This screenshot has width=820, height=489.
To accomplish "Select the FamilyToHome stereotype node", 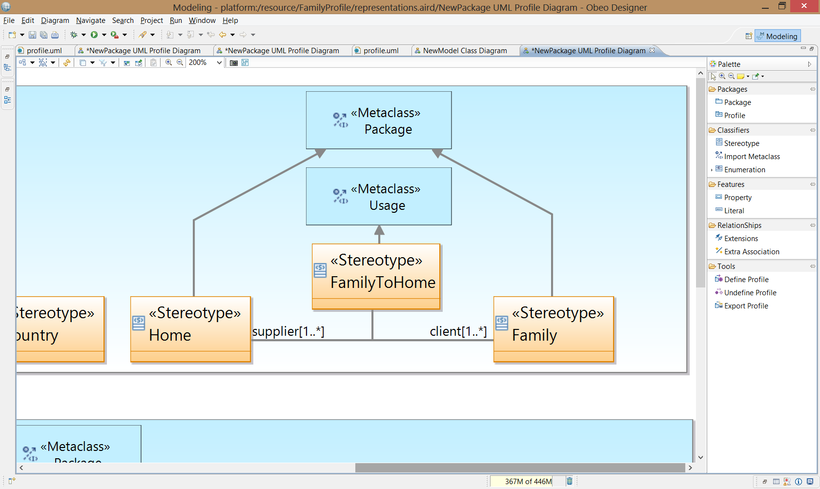I will point(376,277).
